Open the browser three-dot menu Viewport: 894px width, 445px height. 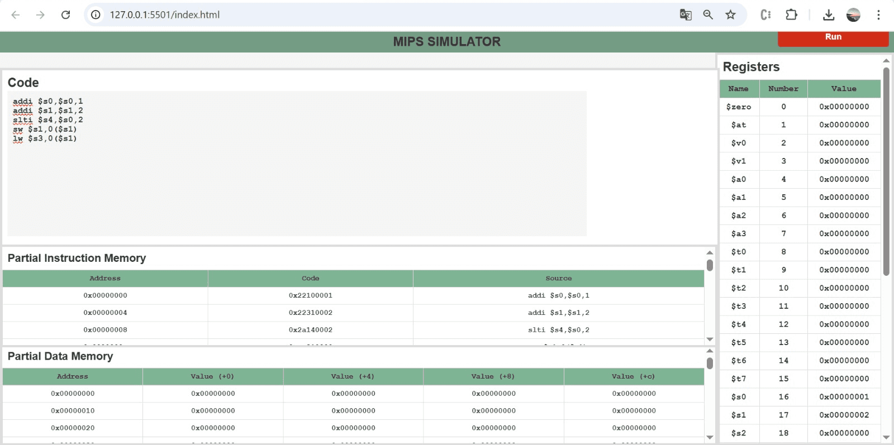(878, 15)
